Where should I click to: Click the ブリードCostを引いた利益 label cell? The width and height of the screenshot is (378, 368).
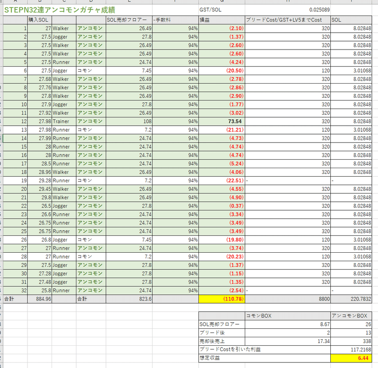pos(265,350)
